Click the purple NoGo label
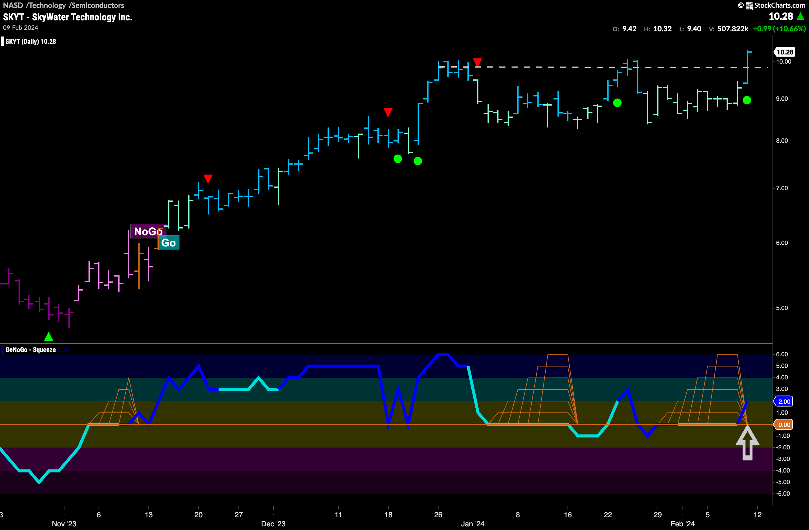809x530 pixels. pos(148,232)
